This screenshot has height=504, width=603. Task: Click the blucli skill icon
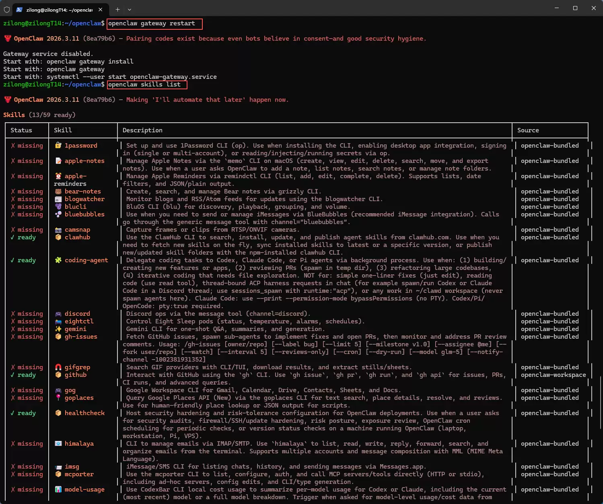click(x=58, y=207)
